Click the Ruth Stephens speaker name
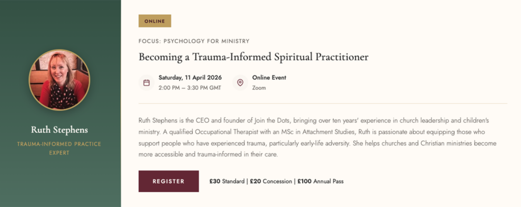This screenshot has height=207, width=521. pos(60,129)
